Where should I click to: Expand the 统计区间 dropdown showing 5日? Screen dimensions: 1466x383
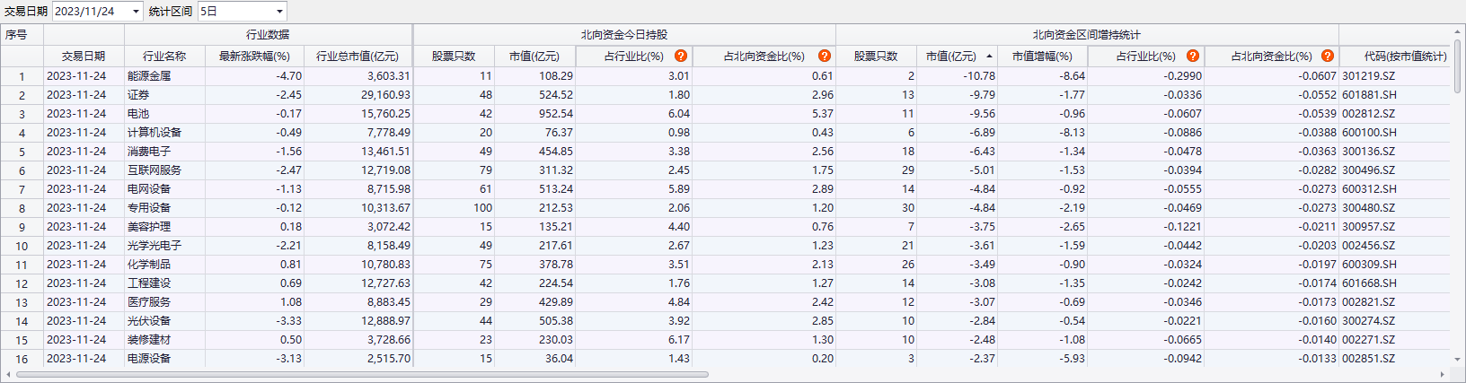279,12
